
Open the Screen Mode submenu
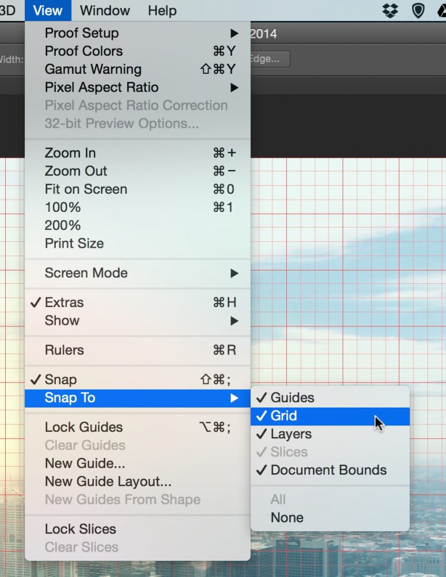click(85, 273)
